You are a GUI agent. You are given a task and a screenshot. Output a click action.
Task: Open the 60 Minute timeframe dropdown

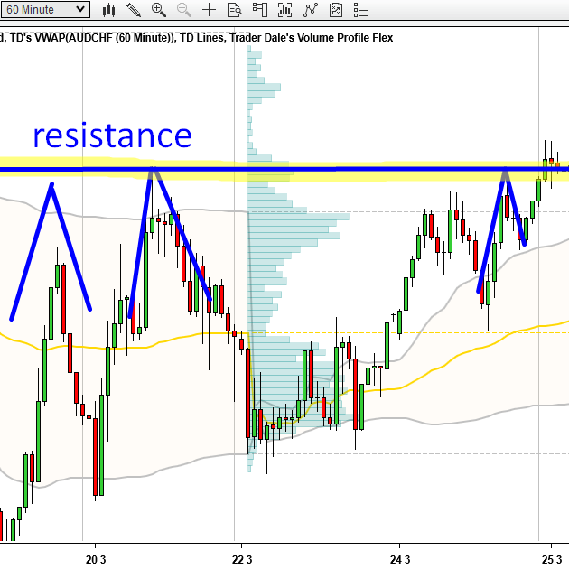[x=45, y=9]
